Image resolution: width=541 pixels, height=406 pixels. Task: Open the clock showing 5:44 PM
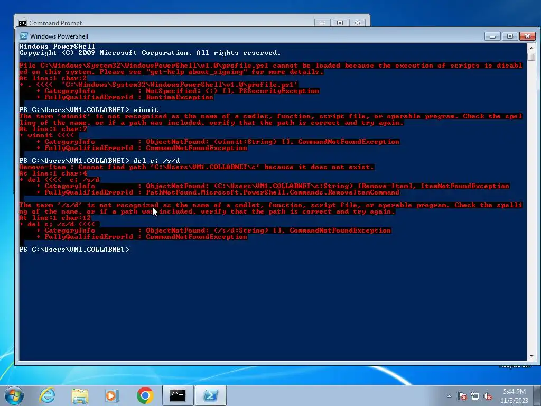(514, 396)
